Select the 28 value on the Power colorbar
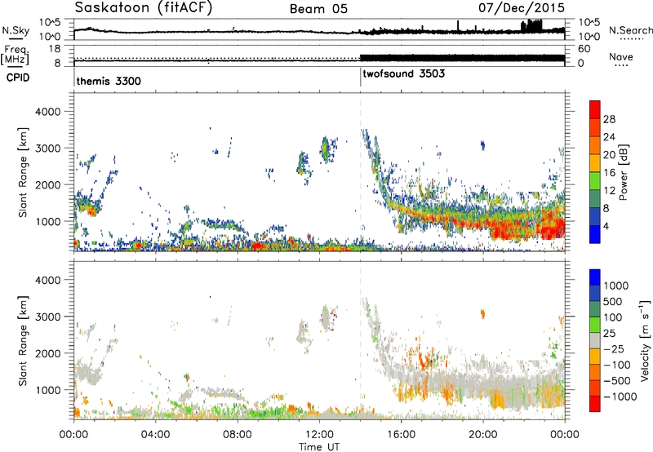The height and width of the screenshot is (452, 653). (609, 119)
